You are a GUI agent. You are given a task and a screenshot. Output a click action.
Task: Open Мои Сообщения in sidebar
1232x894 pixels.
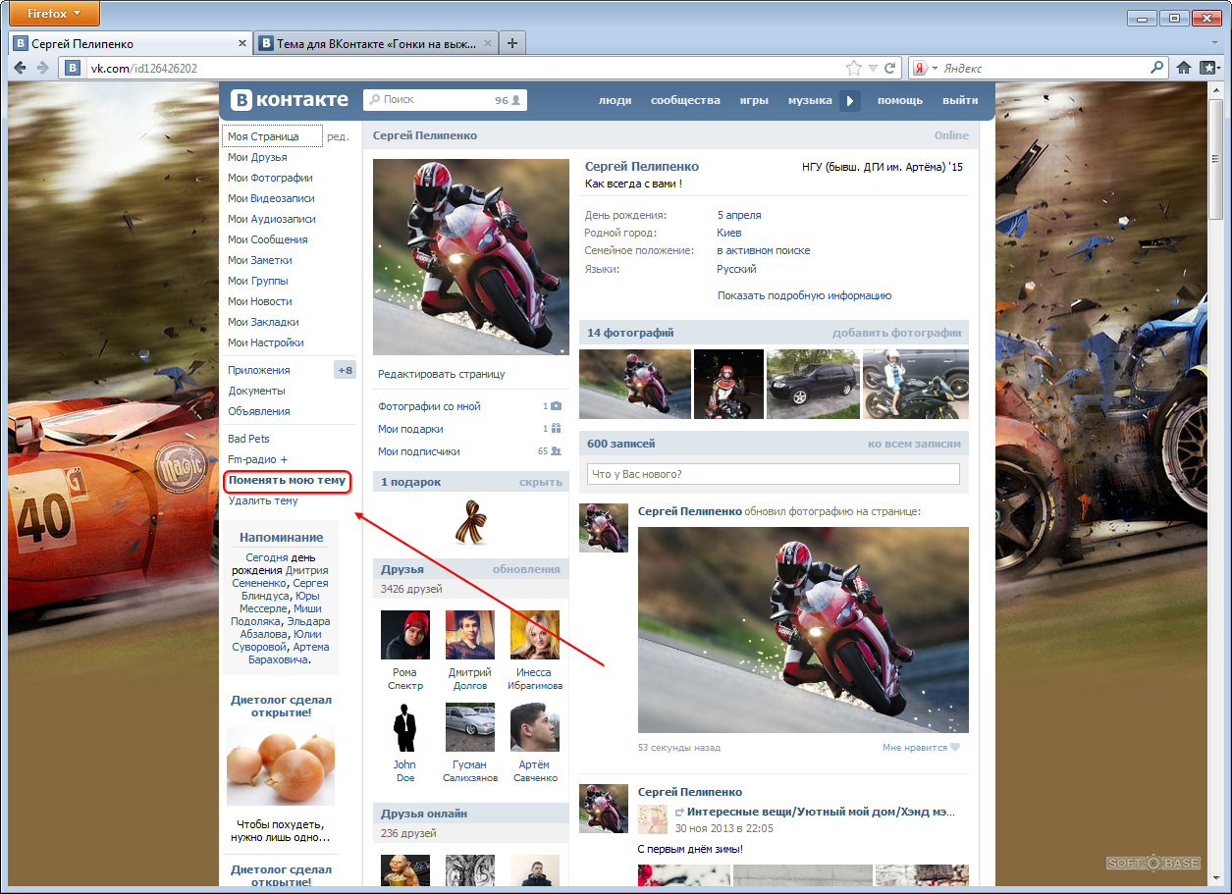267,239
